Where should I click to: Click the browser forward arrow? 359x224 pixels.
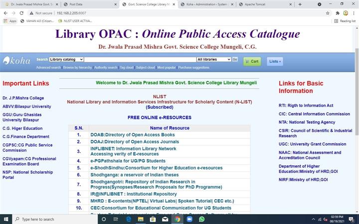coord(13,13)
